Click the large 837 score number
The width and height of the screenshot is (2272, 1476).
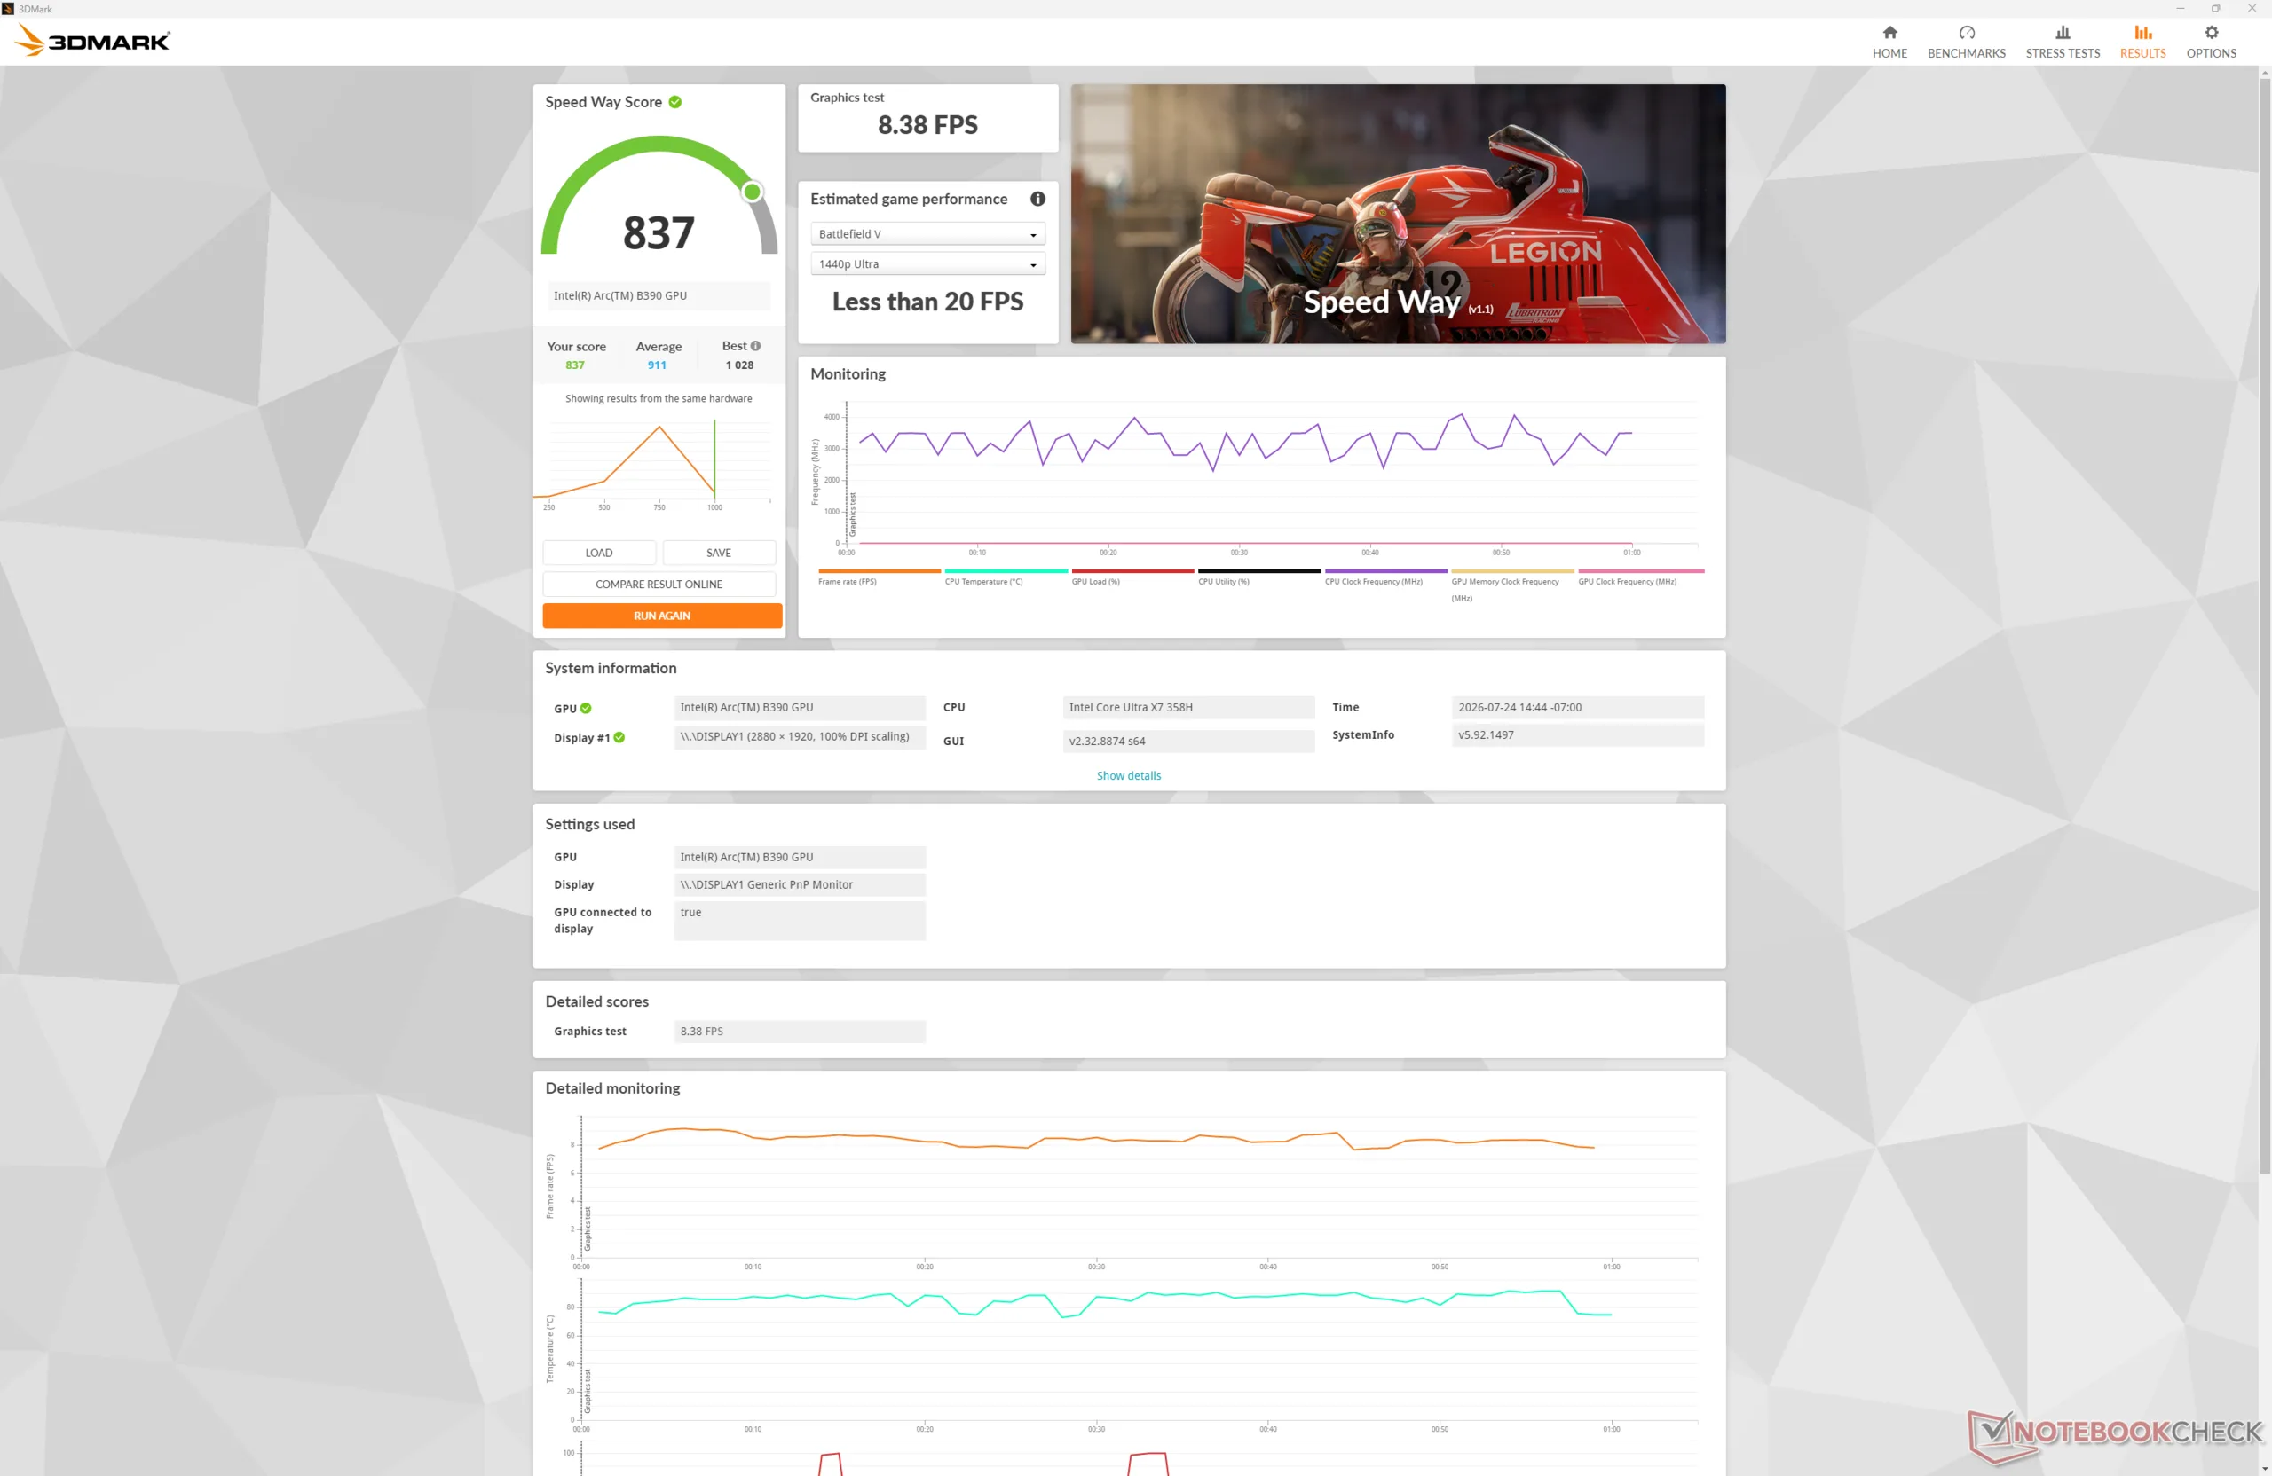tap(659, 232)
